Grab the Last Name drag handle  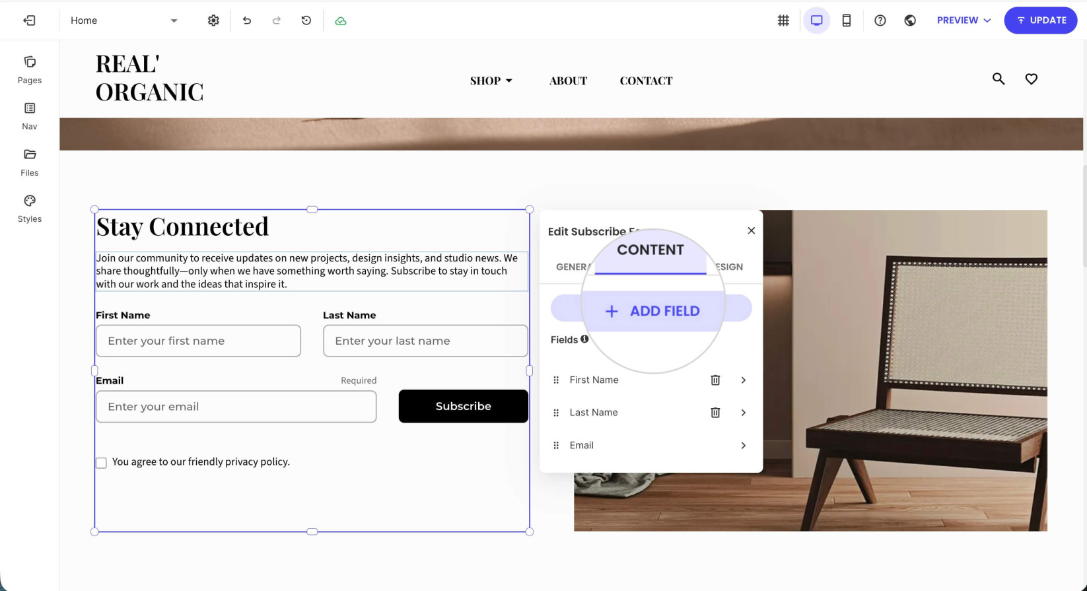[x=556, y=413]
